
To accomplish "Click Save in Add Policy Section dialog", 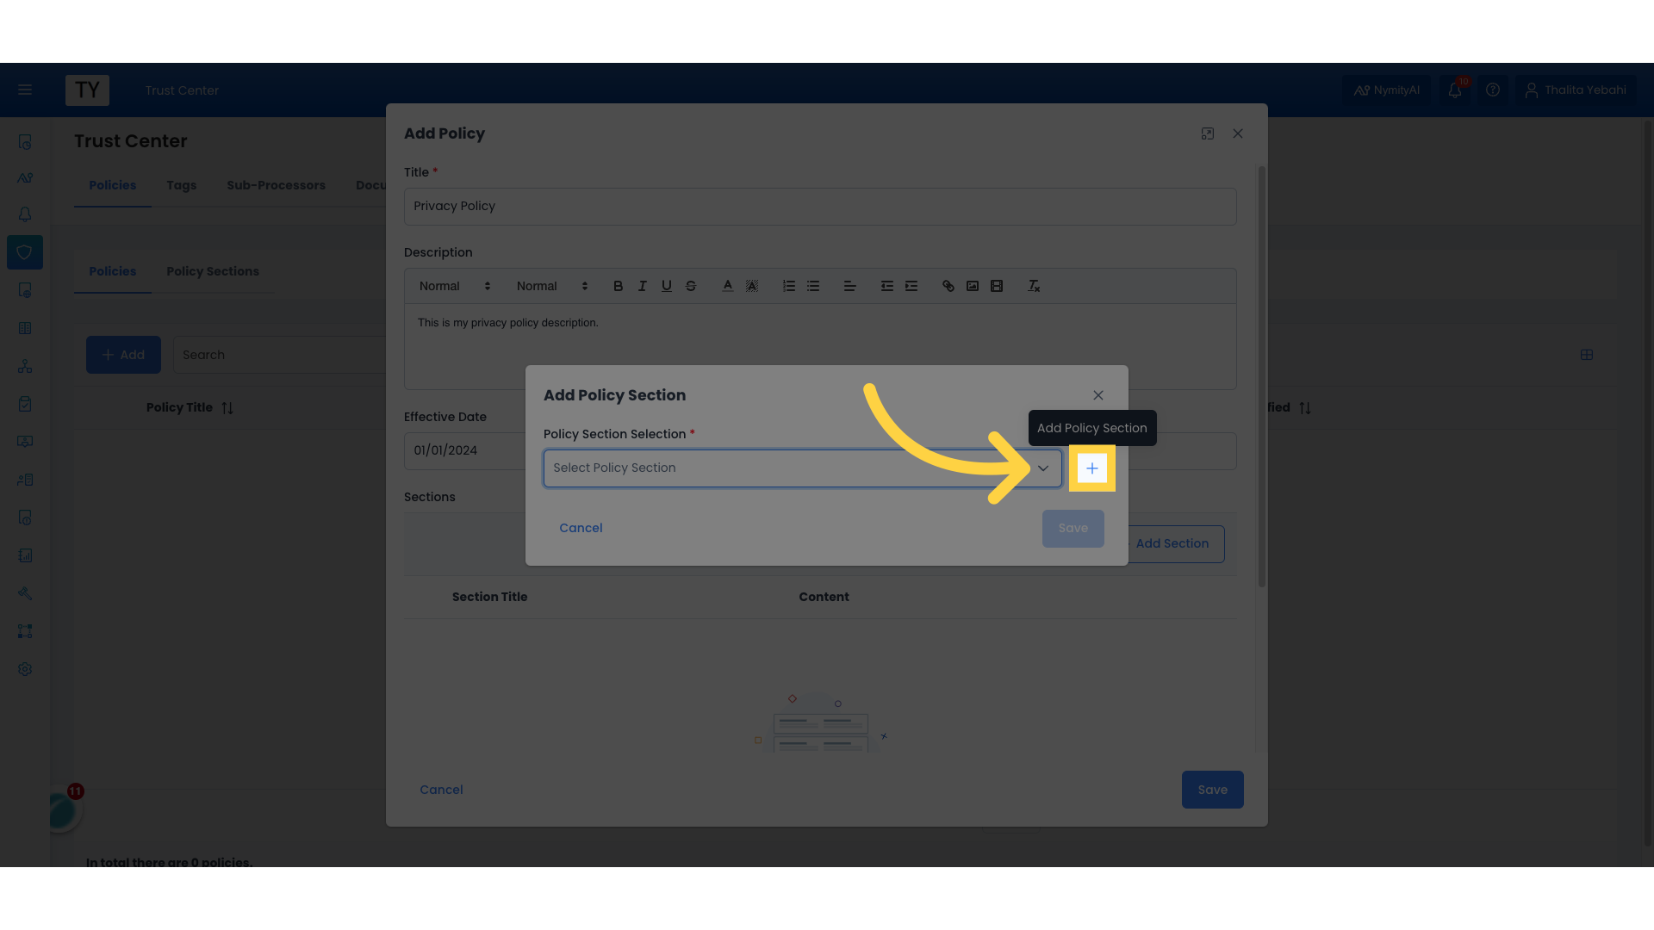I will coord(1073,529).
